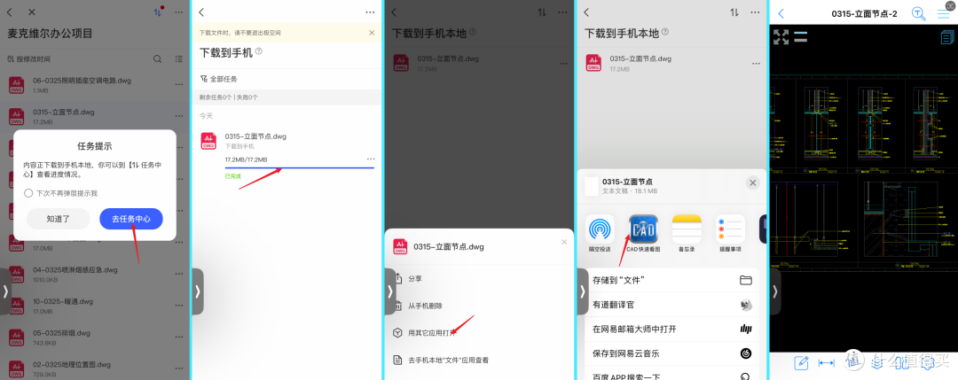Open file 02-0325地理位置图.dwg

[95, 368]
